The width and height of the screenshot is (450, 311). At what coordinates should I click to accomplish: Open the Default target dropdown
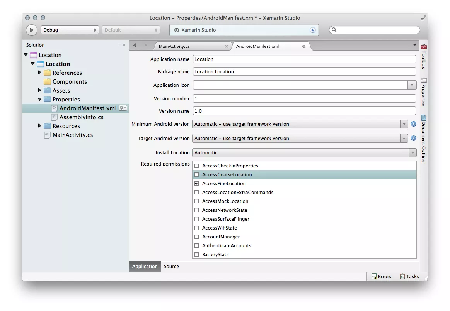click(x=131, y=30)
